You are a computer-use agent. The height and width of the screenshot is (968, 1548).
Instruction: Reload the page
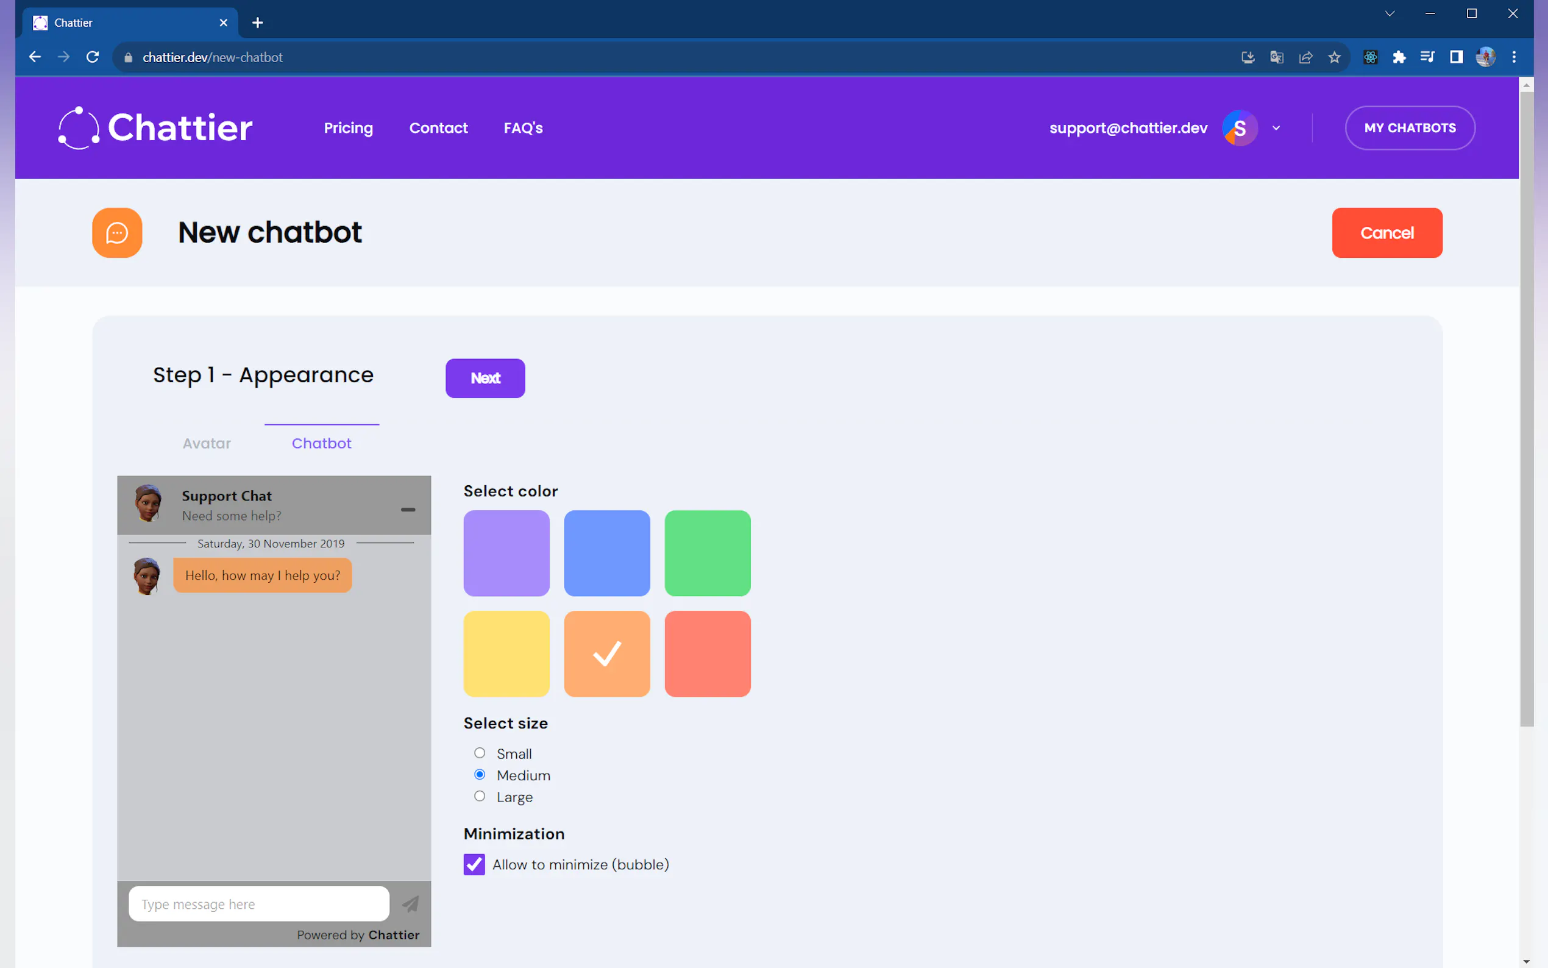click(93, 57)
